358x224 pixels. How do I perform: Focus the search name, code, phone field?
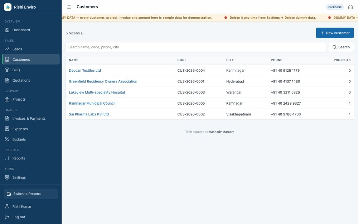pyautogui.click(x=196, y=47)
